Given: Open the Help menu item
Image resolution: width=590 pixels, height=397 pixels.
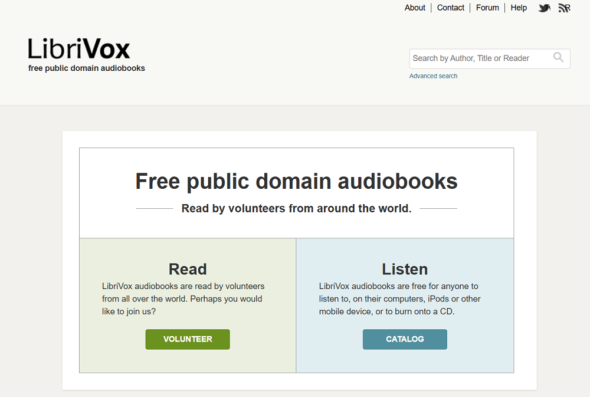Looking at the screenshot, I should click(519, 8).
